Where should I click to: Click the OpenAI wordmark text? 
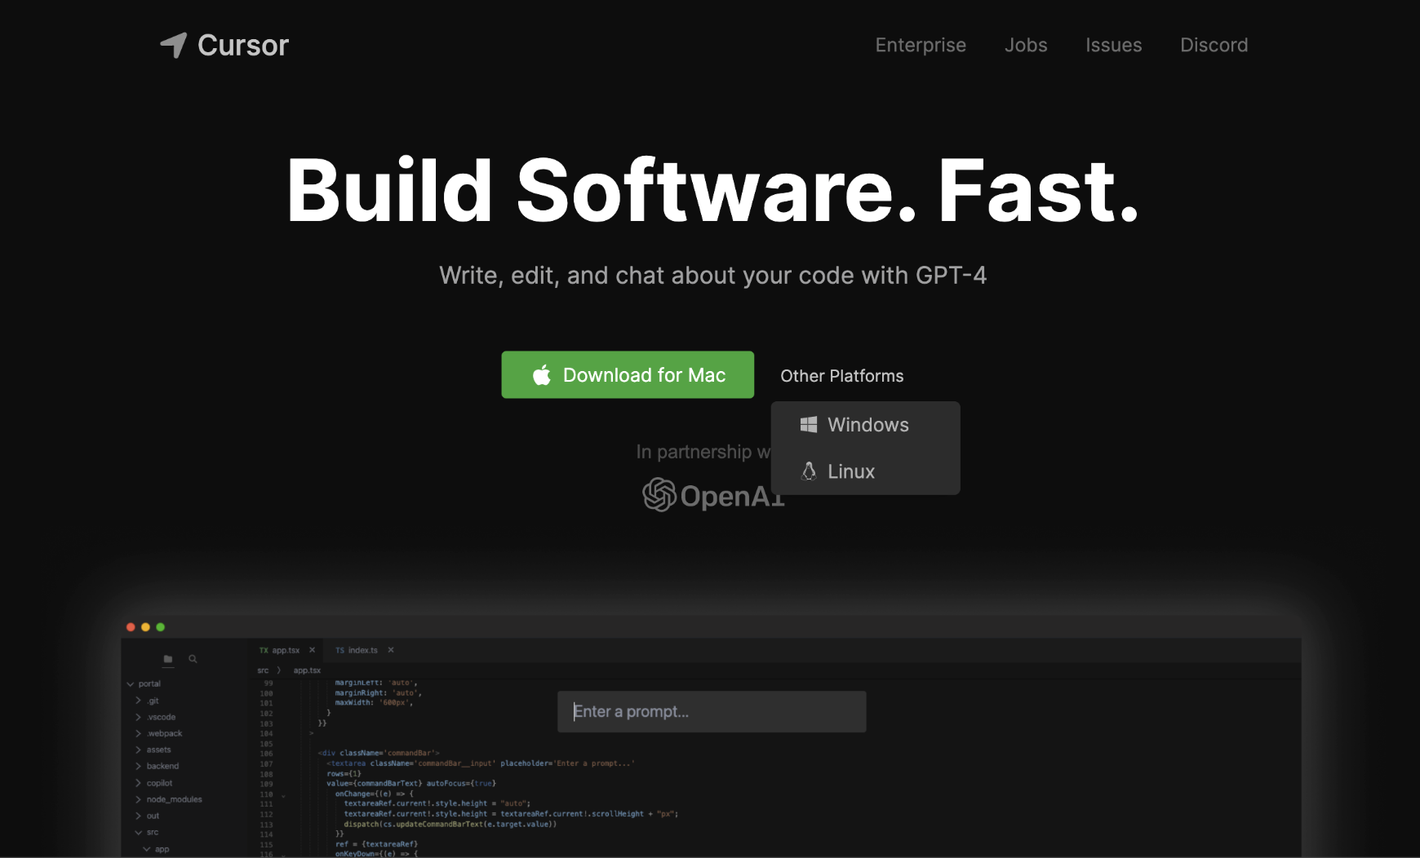[x=732, y=496]
